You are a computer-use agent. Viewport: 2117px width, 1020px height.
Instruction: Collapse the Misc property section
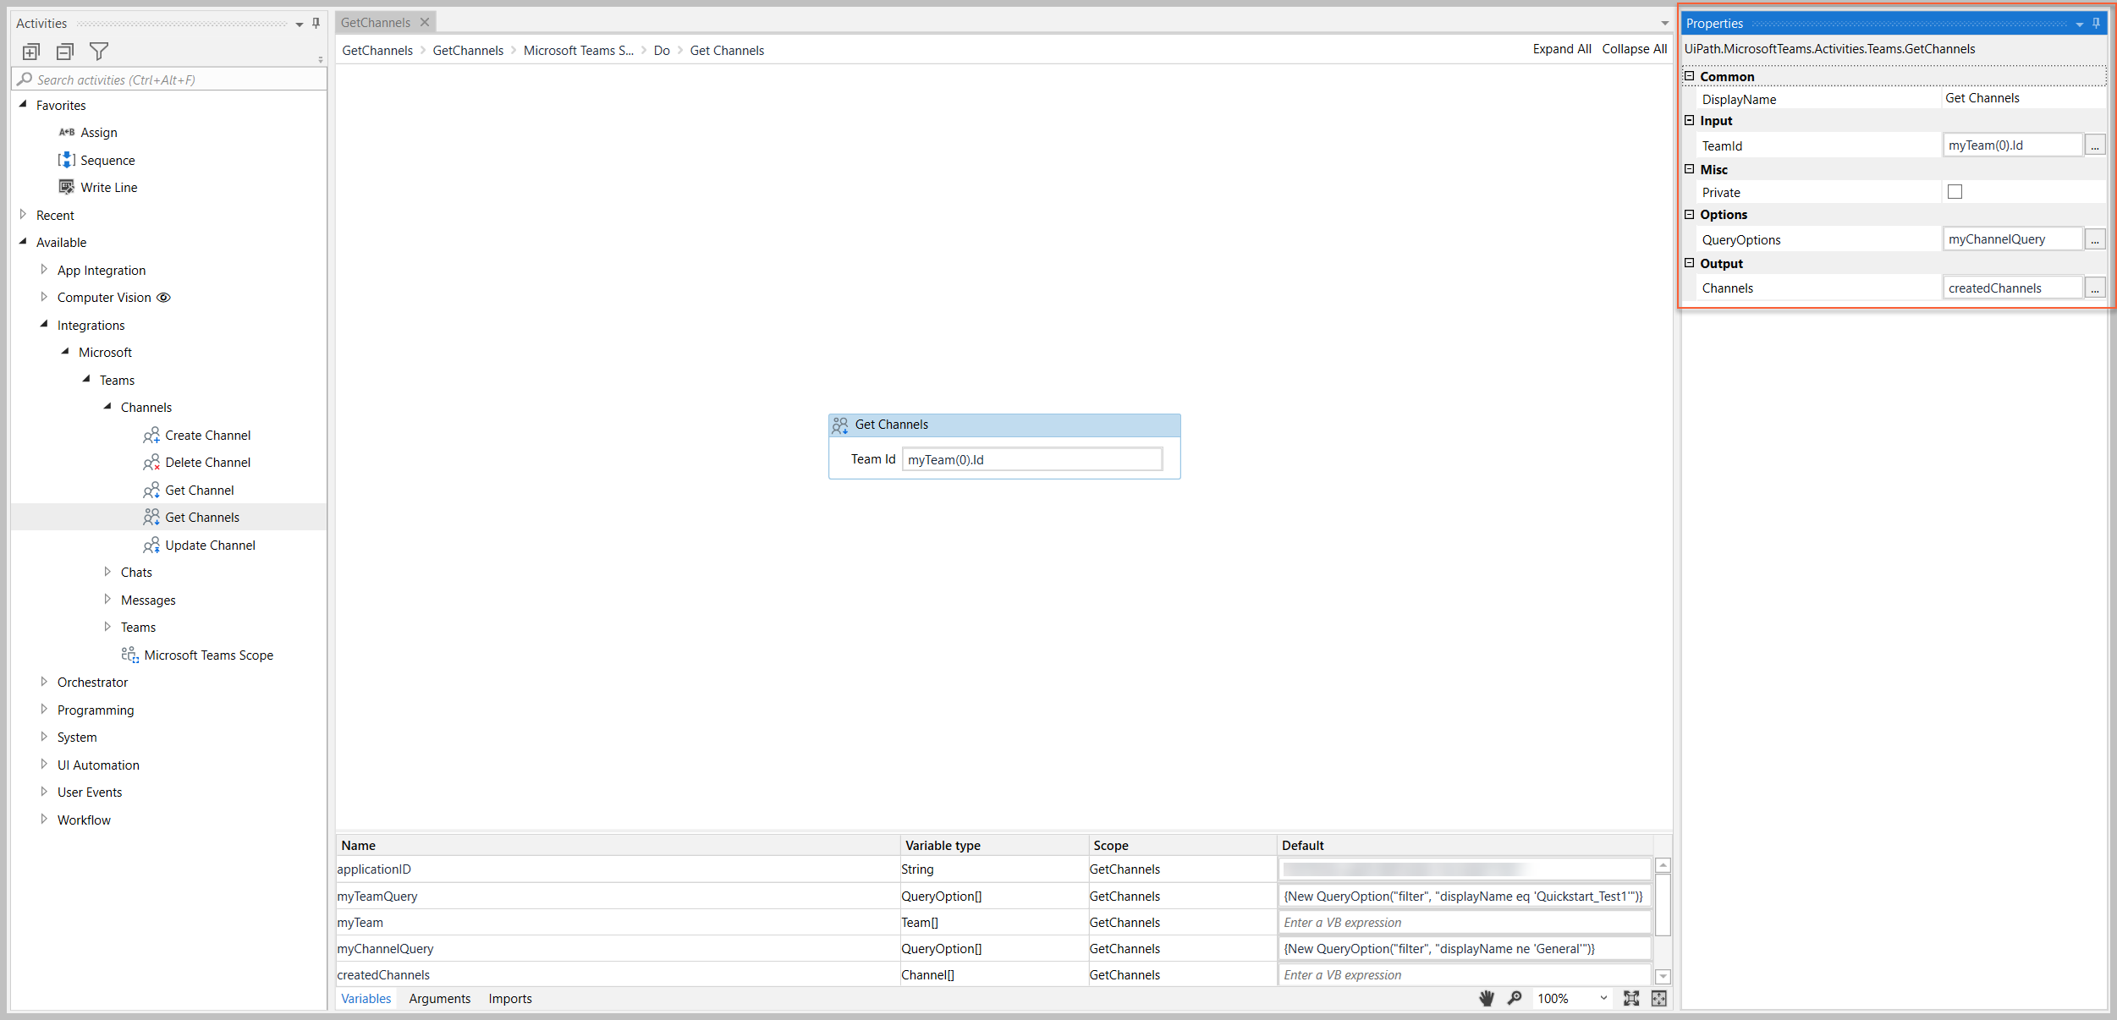[1690, 169]
